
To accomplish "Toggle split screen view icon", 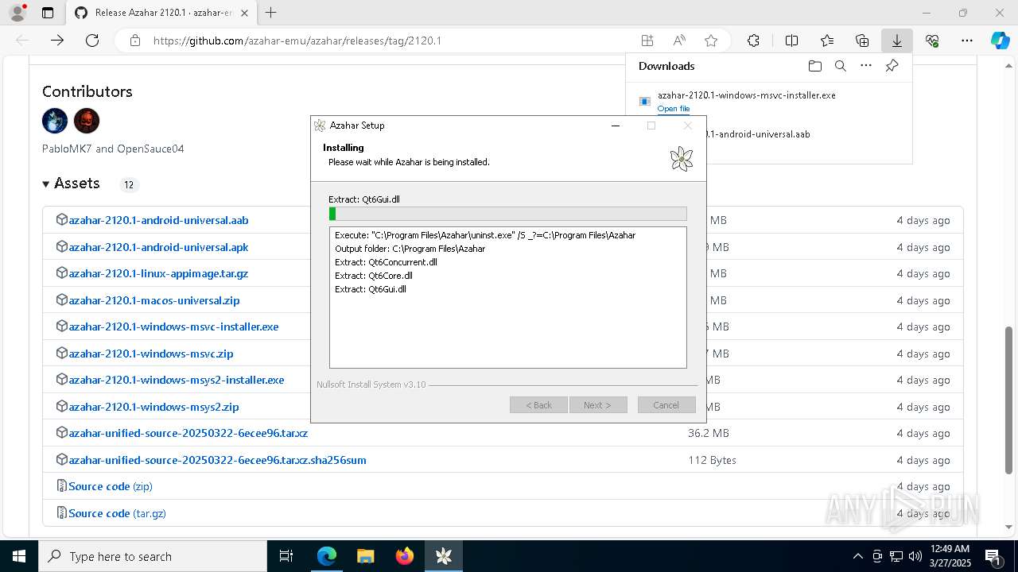I will pos(791,41).
